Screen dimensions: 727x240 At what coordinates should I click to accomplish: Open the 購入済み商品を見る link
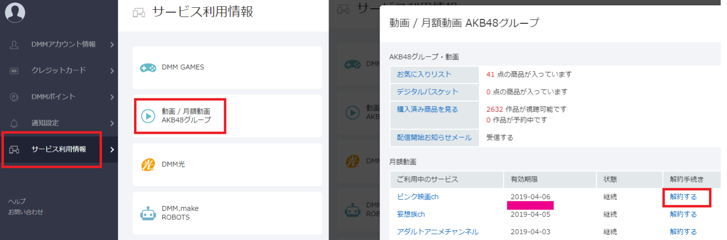coord(428,109)
